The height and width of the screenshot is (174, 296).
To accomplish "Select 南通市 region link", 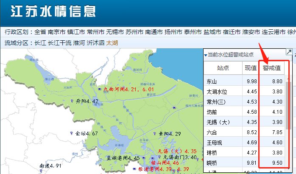I will coord(154,32).
